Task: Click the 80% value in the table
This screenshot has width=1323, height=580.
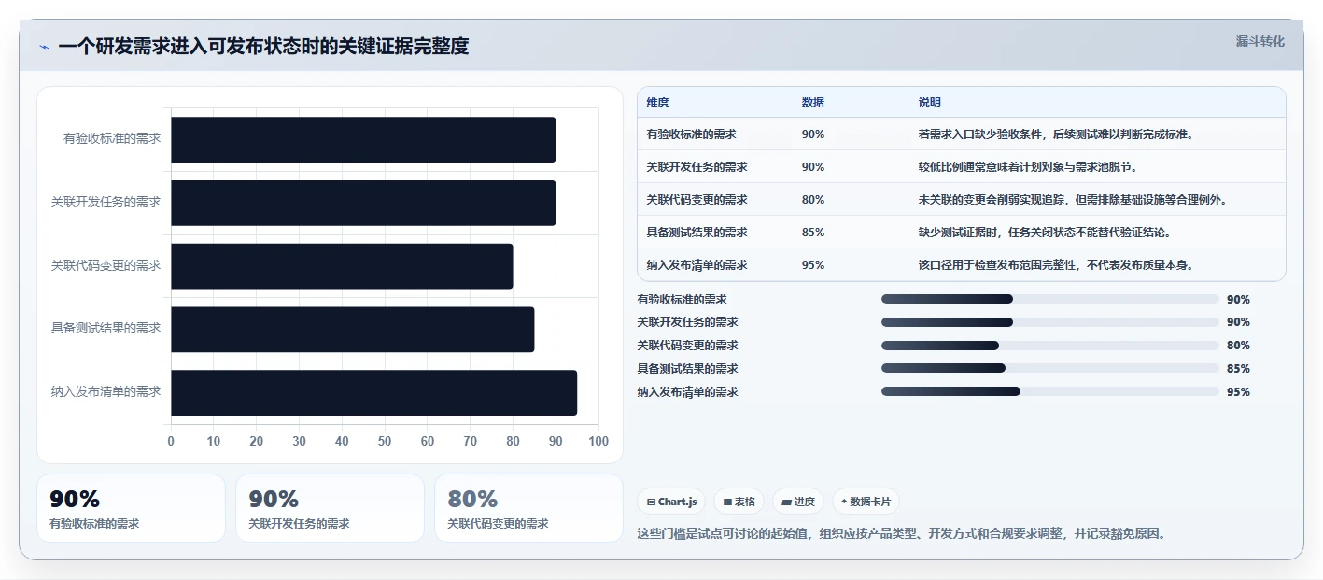Action: point(812,200)
